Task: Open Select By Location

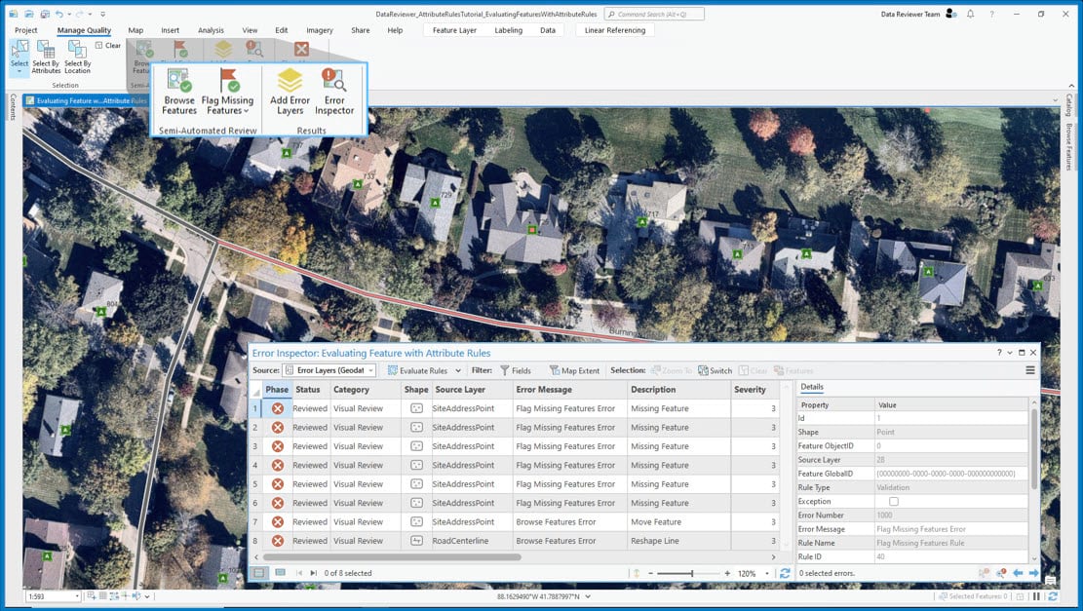Action: coord(77,58)
